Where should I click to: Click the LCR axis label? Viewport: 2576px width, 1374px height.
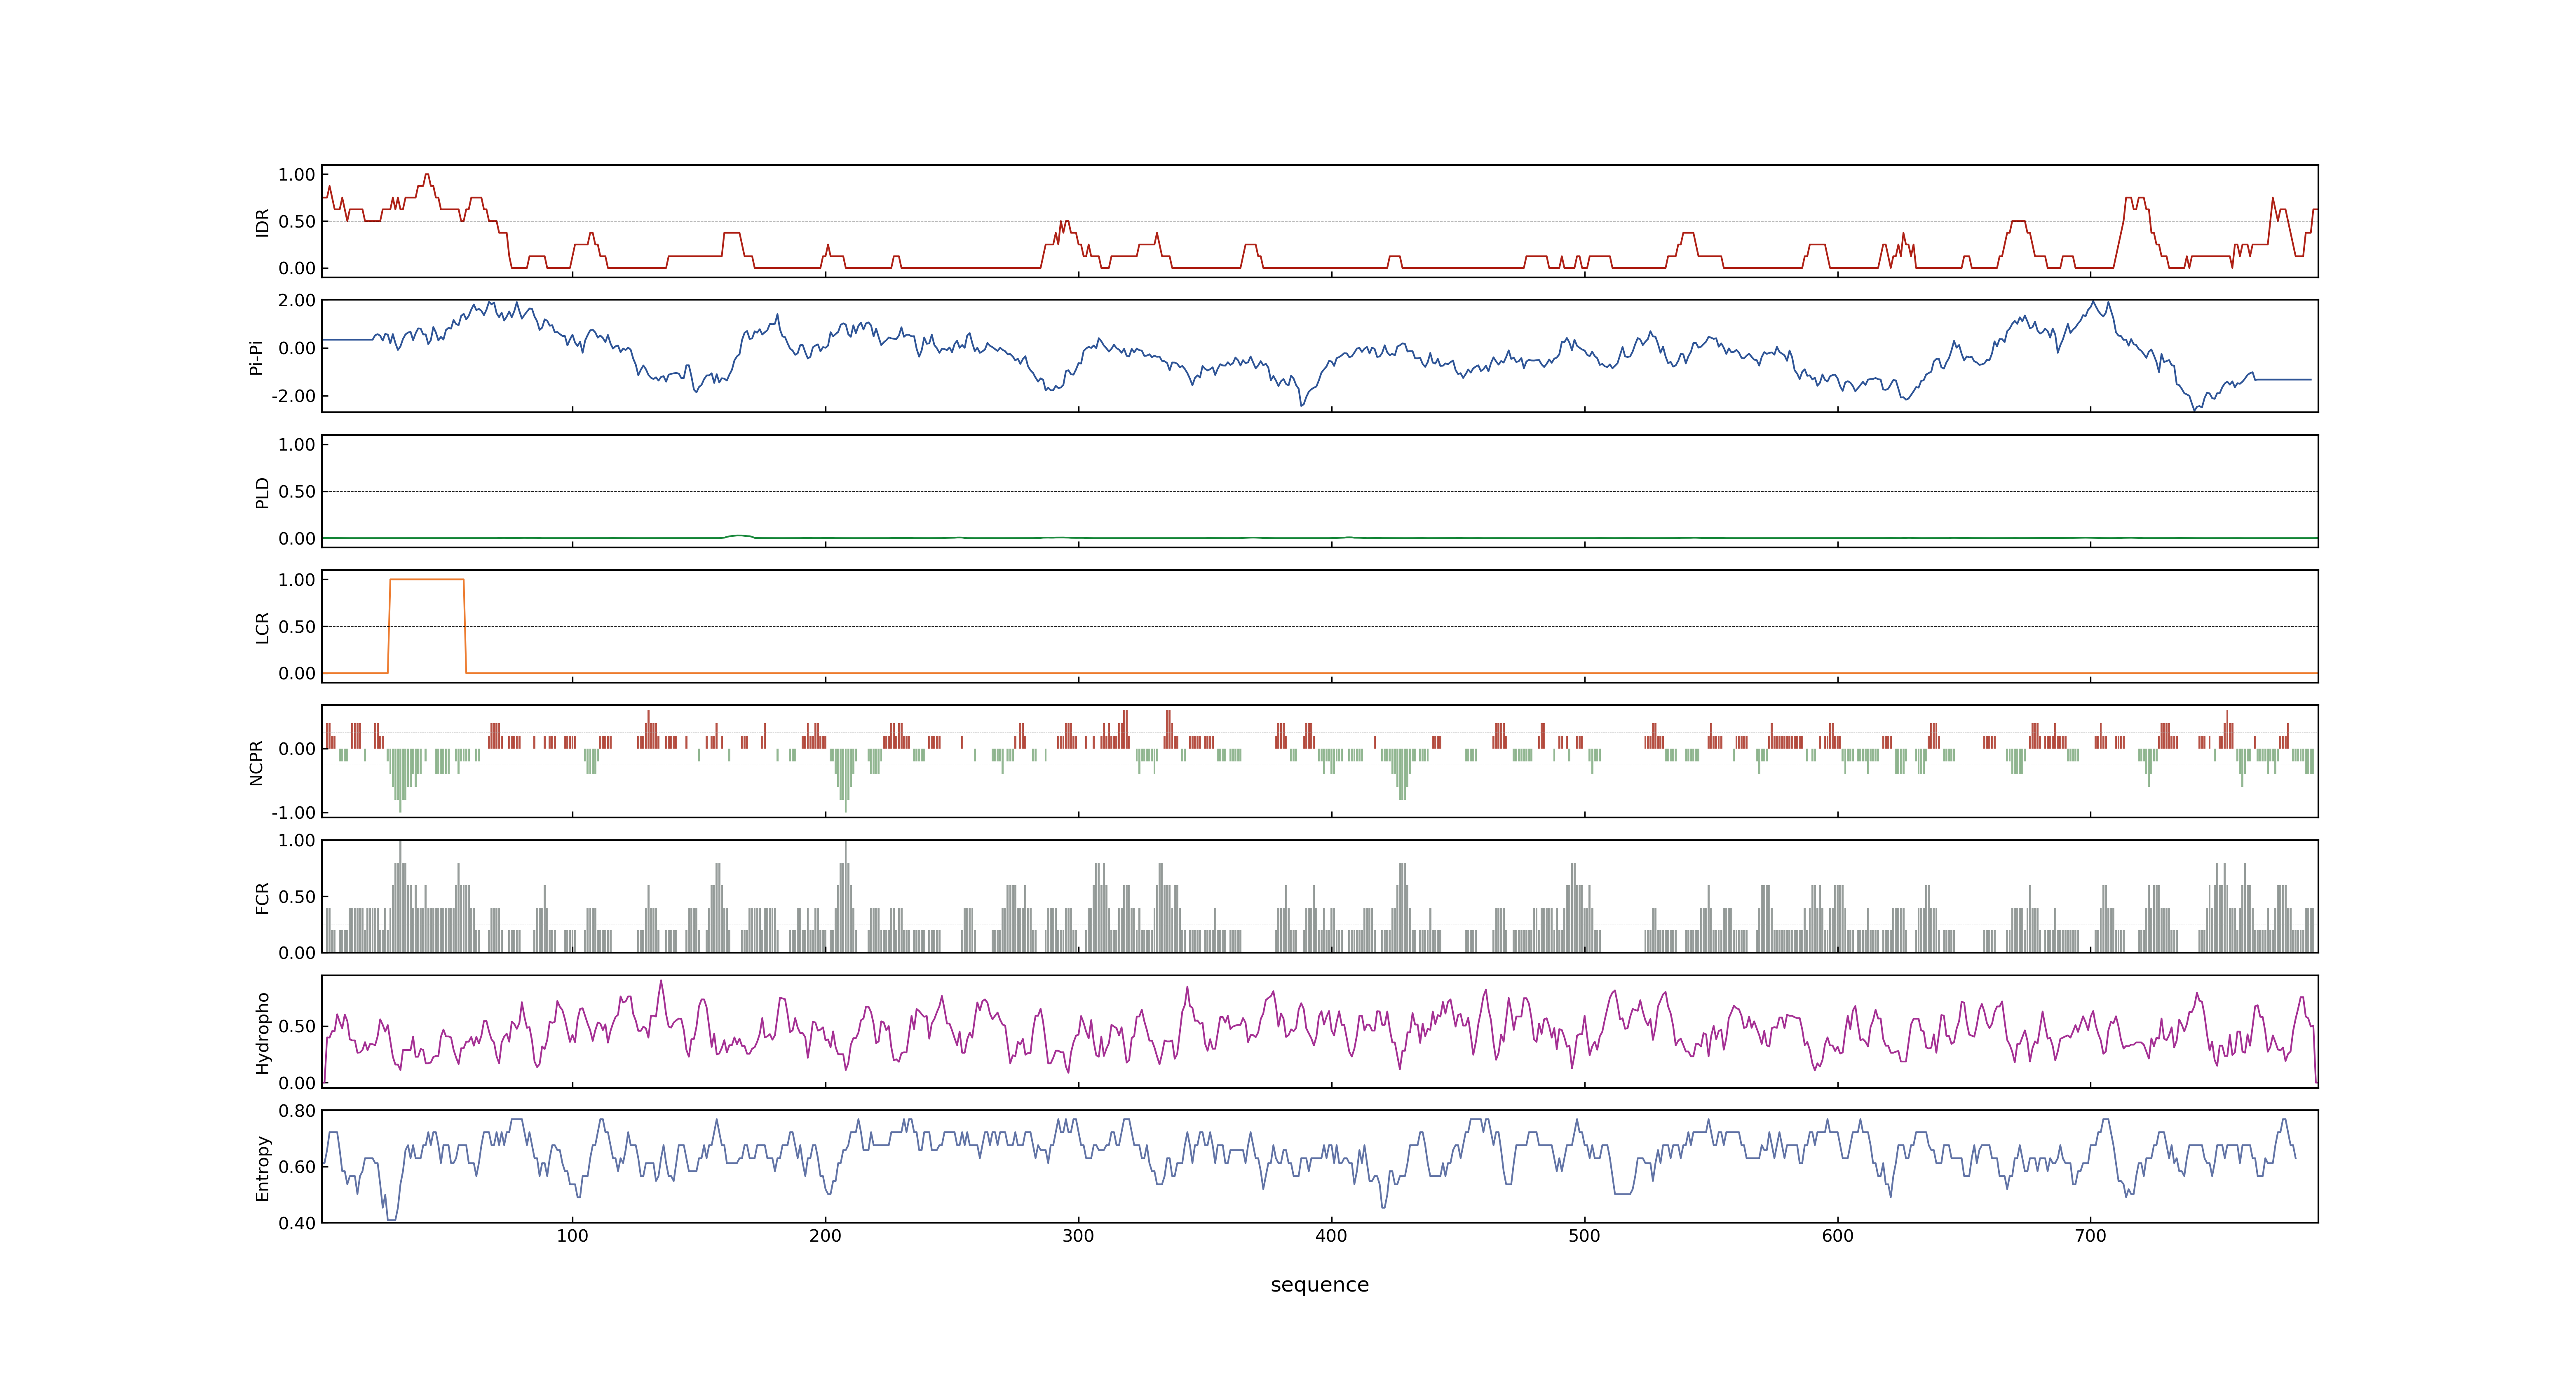[262, 627]
